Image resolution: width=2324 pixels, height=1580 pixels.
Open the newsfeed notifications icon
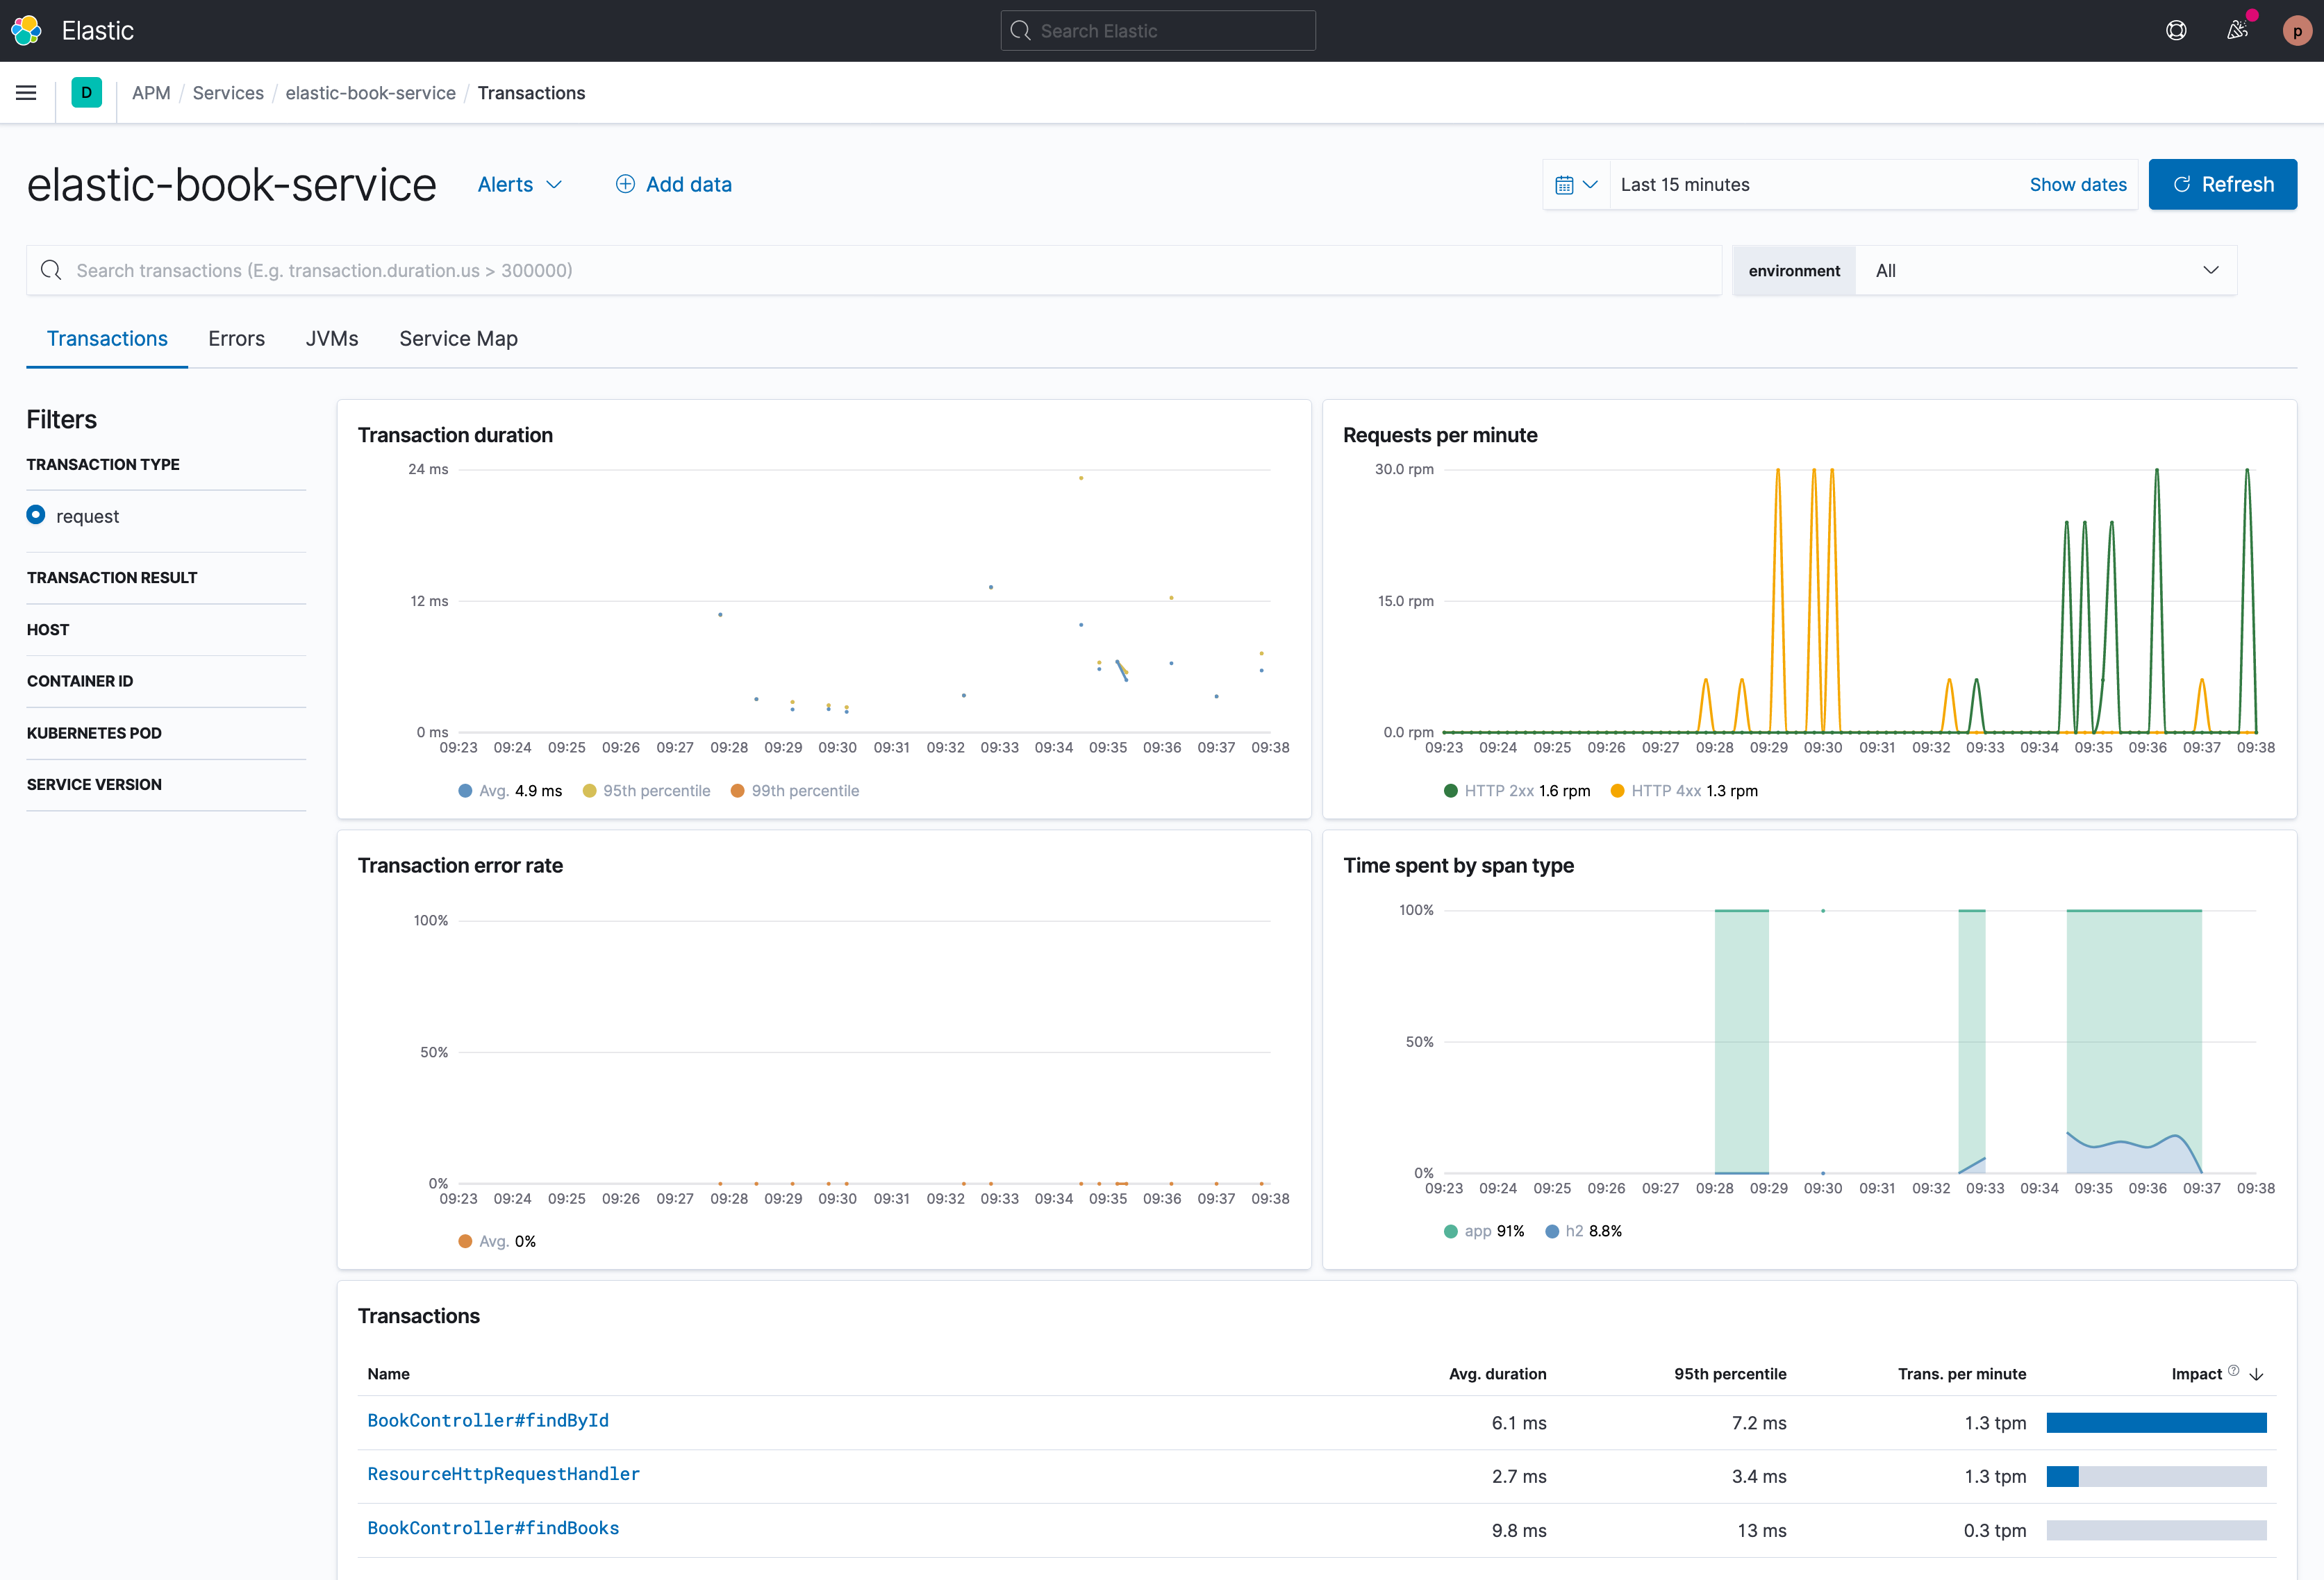(x=2237, y=31)
